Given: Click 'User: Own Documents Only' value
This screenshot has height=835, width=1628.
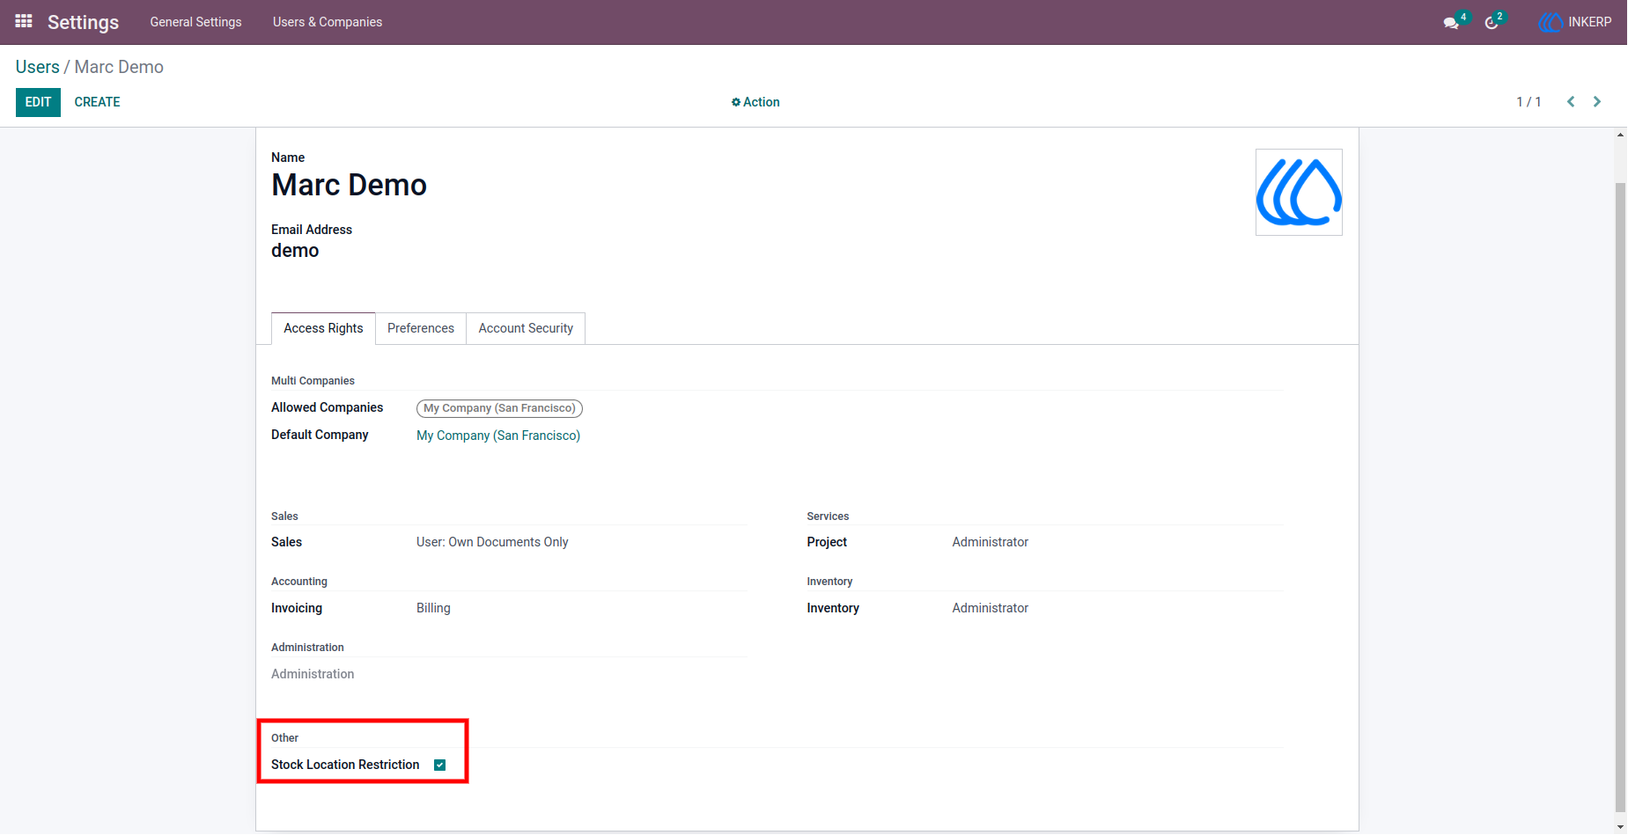Looking at the screenshot, I should [492, 542].
